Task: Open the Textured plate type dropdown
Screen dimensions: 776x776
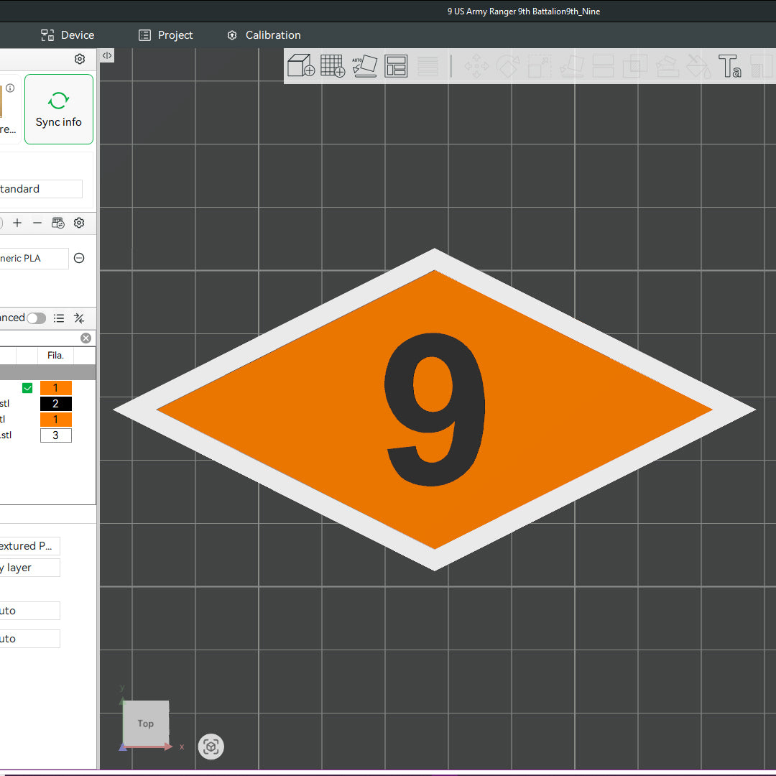Action: [x=29, y=546]
